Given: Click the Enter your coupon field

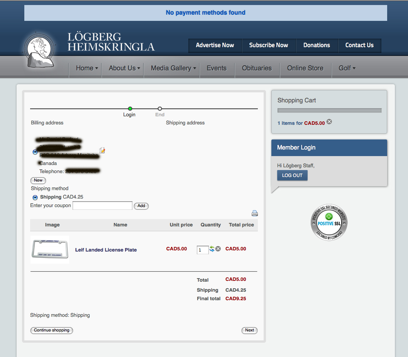Looking at the screenshot, I should coord(102,206).
